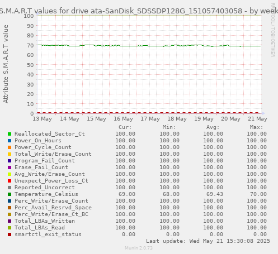Screen dimensions: 278x254
Task: Click Temperature_Celsius minimum value 68.00
Action: click(x=171, y=194)
